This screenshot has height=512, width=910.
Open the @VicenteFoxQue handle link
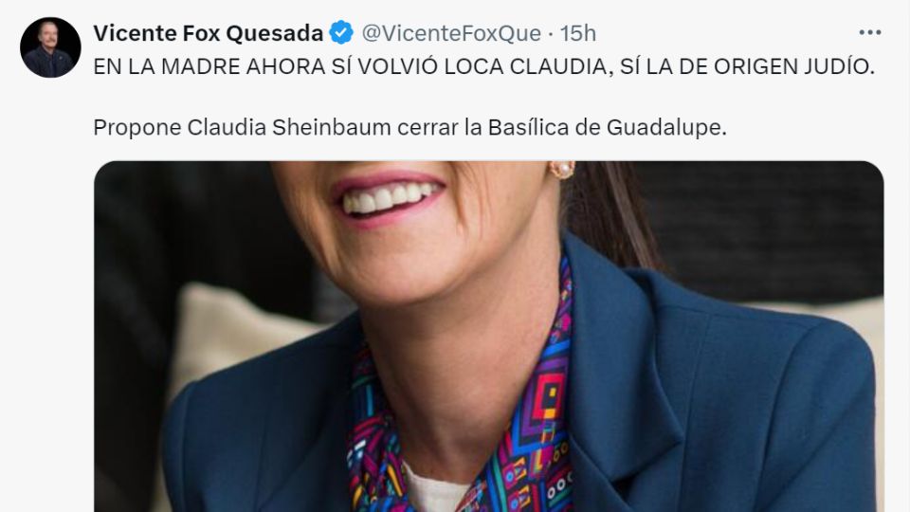click(x=451, y=33)
